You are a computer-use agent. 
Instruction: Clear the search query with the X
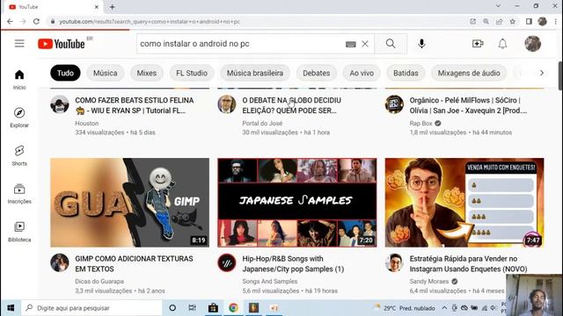click(365, 44)
